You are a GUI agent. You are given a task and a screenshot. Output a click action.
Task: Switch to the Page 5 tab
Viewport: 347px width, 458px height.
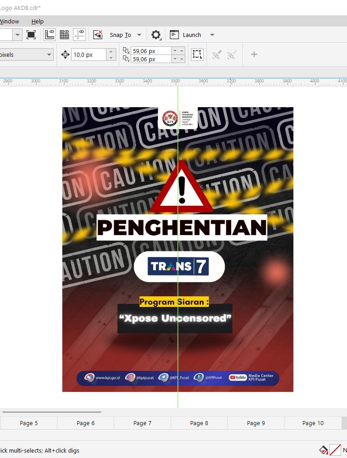click(x=29, y=423)
